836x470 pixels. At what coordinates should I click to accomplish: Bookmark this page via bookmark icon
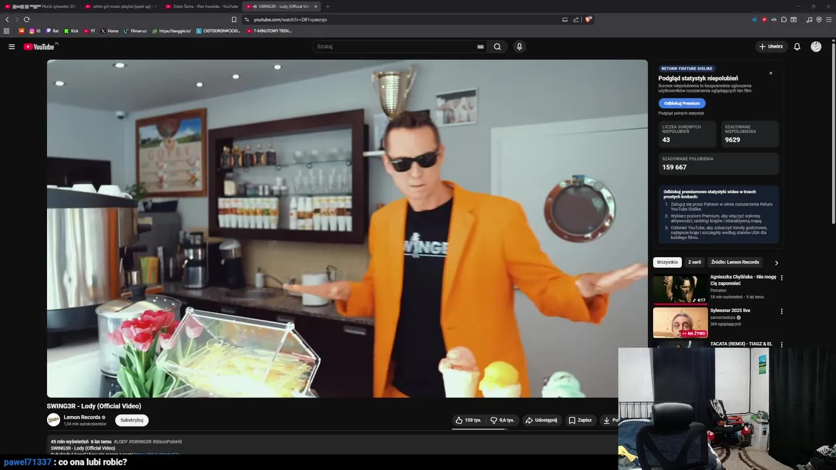pos(234,20)
